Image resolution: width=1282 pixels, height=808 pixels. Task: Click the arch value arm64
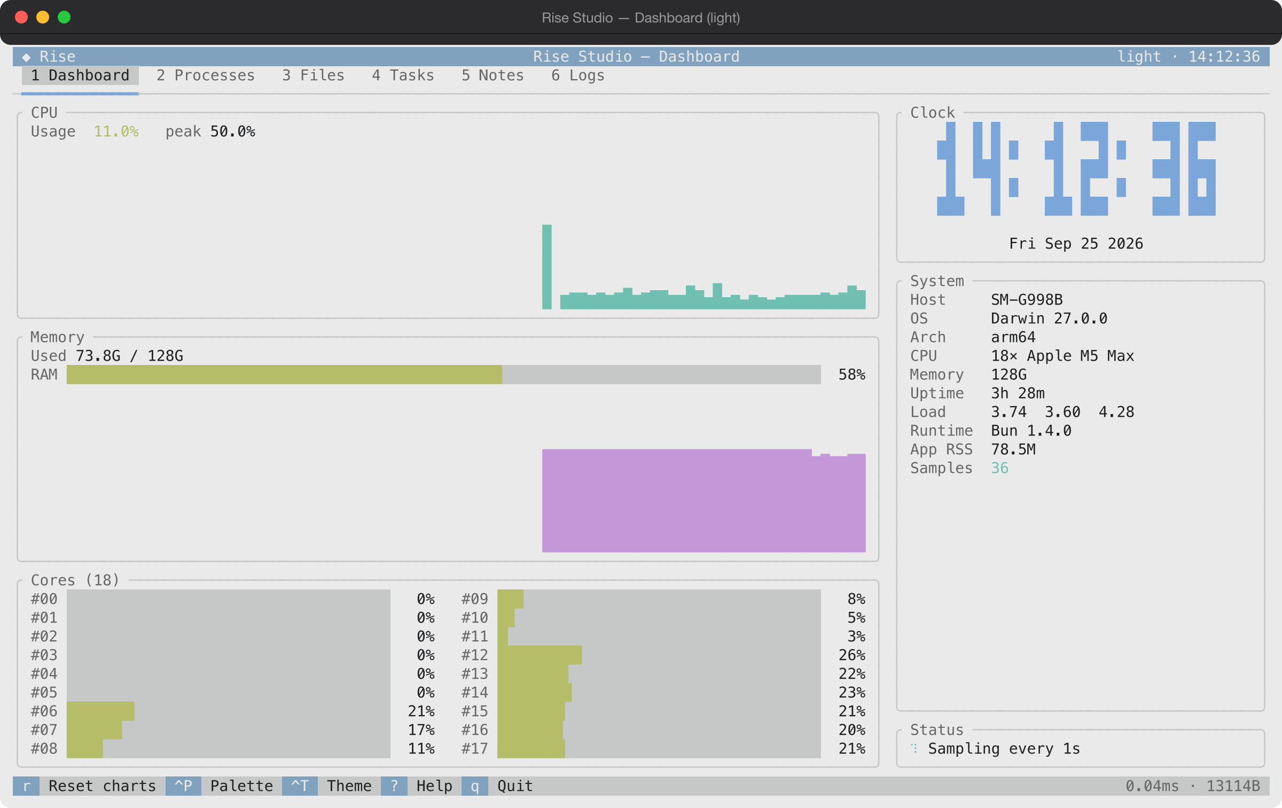tap(1013, 337)
